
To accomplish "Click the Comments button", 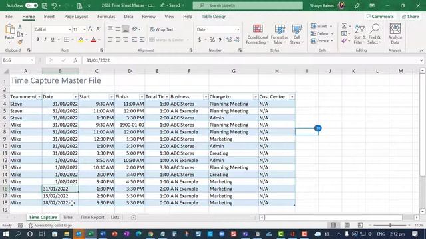I will tap(380, 16).
